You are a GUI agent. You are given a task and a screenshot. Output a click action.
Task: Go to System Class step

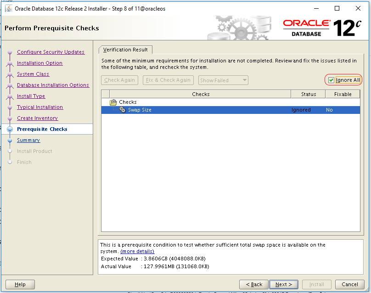point(33,74)
